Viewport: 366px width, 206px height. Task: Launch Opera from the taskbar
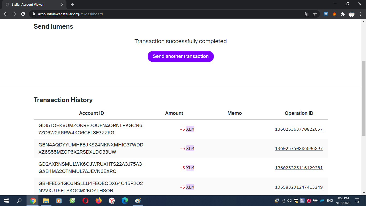[85, 201]
